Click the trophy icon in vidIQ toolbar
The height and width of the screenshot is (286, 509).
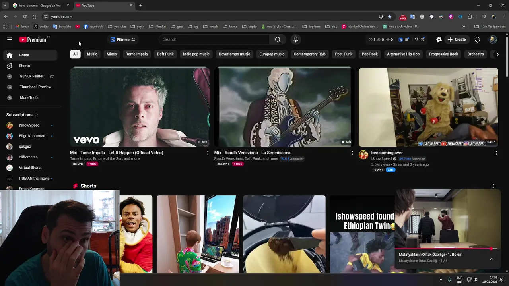click(x=416, y=39)
